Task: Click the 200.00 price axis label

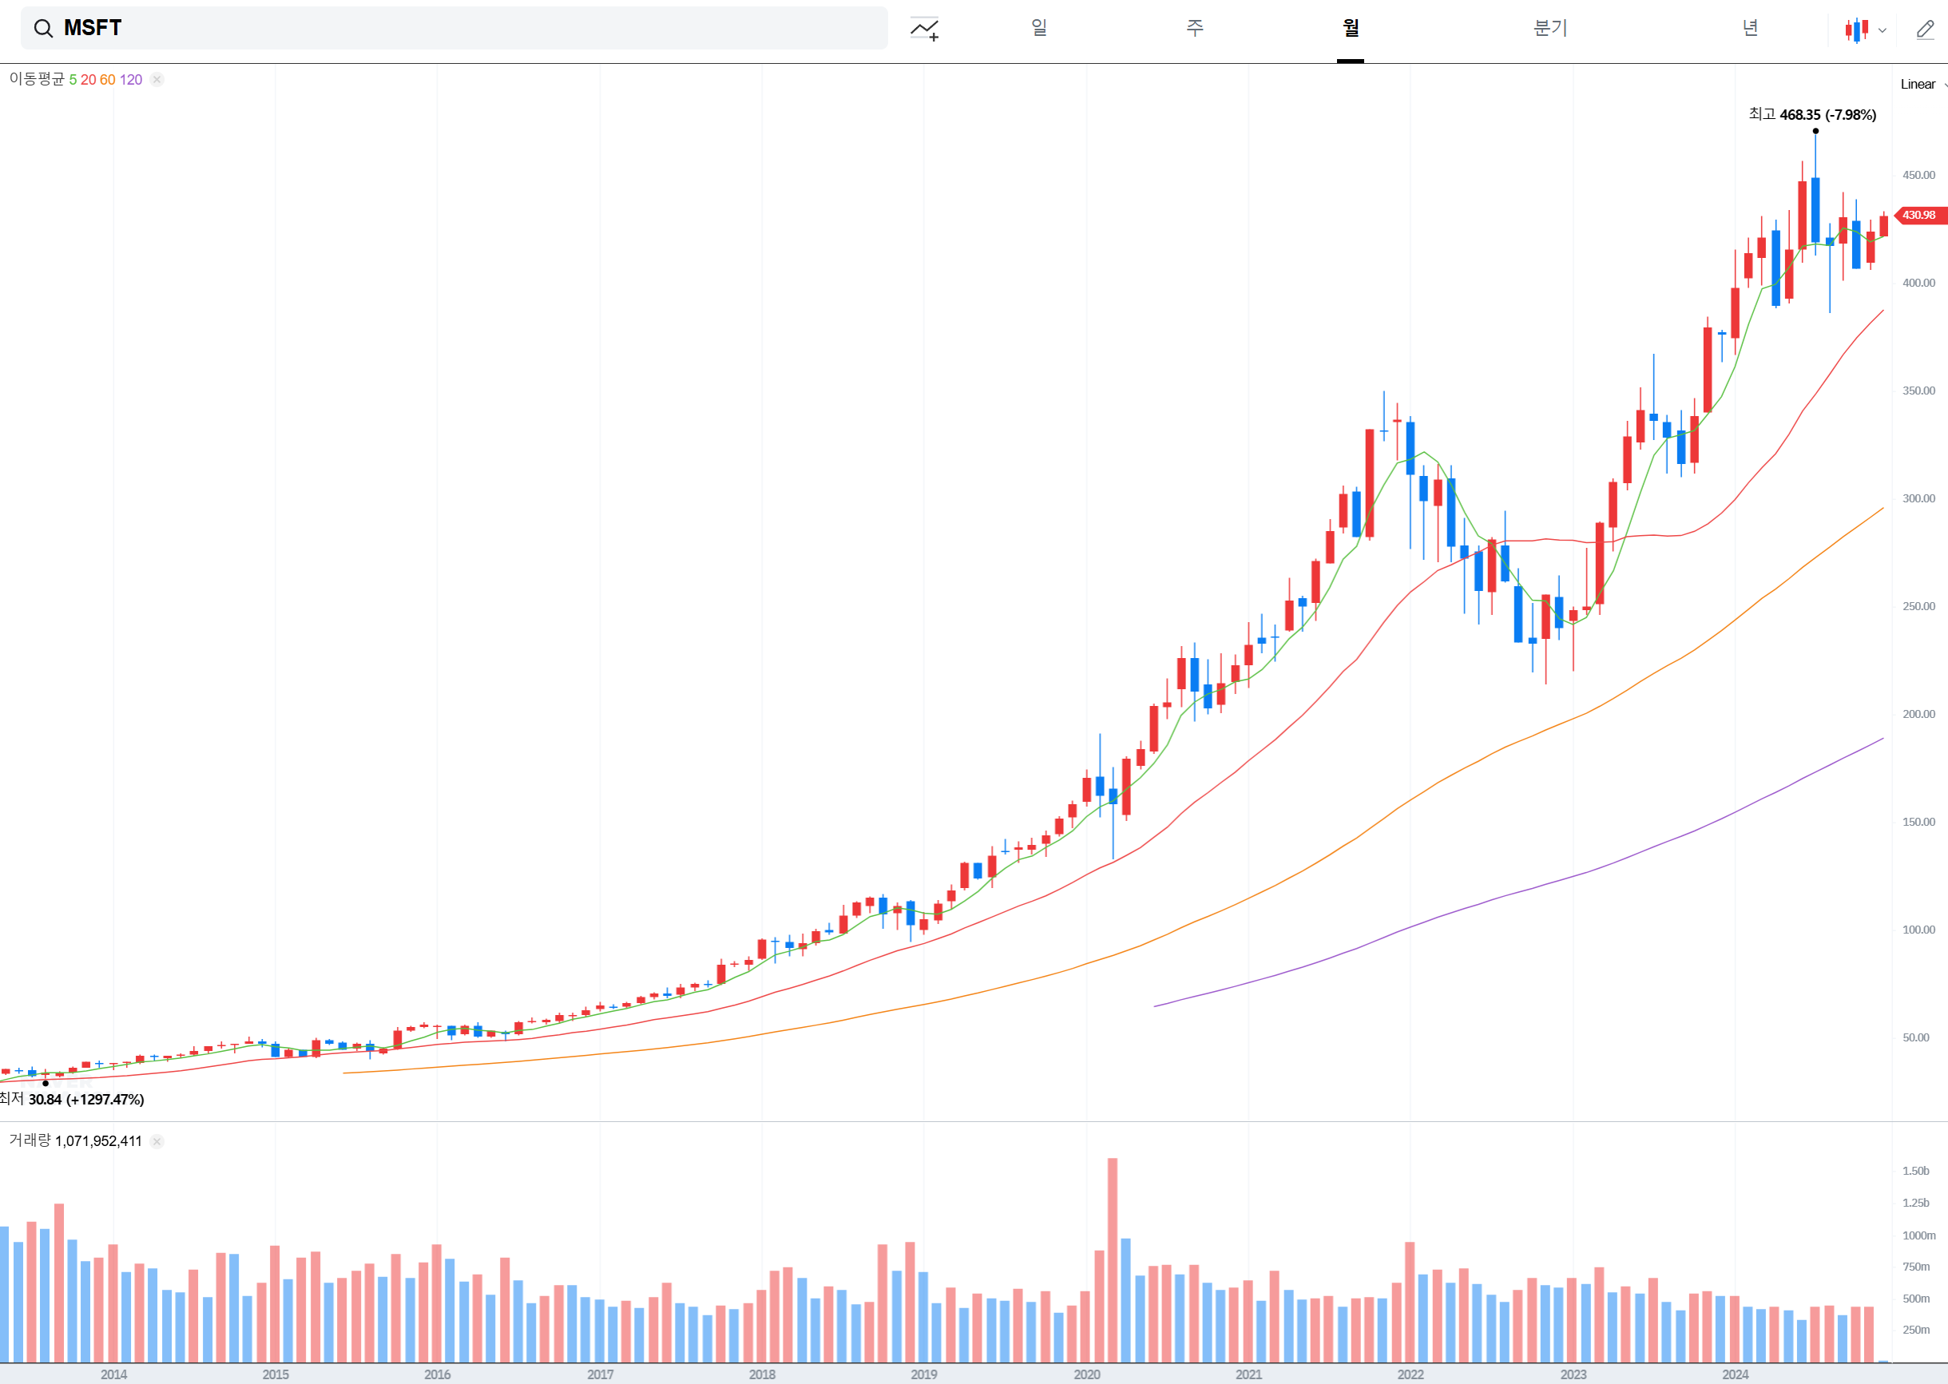Action: pos(1919,714)
